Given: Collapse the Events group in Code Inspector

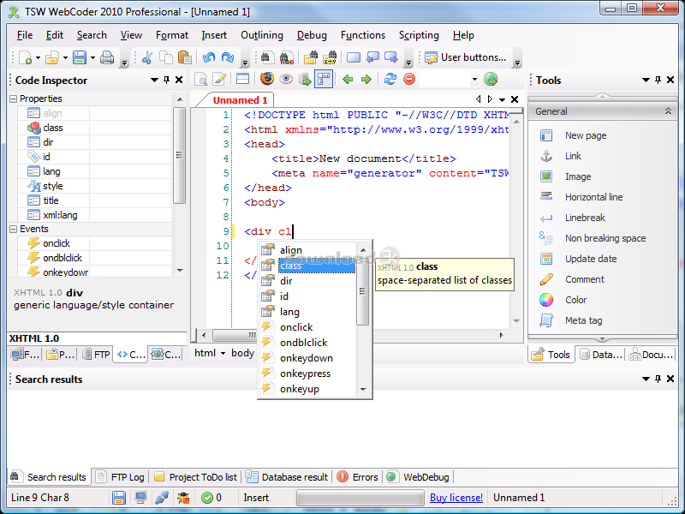Looking at the screenshot, I should tap(13, 229).
